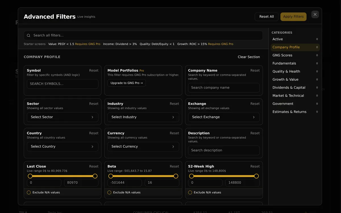Reset the Beta filter
Image resolution: width=341 pixels, height=213 pixels.
174,167
